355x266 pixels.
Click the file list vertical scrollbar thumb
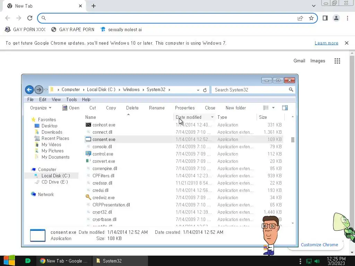[x=293, y=140]
